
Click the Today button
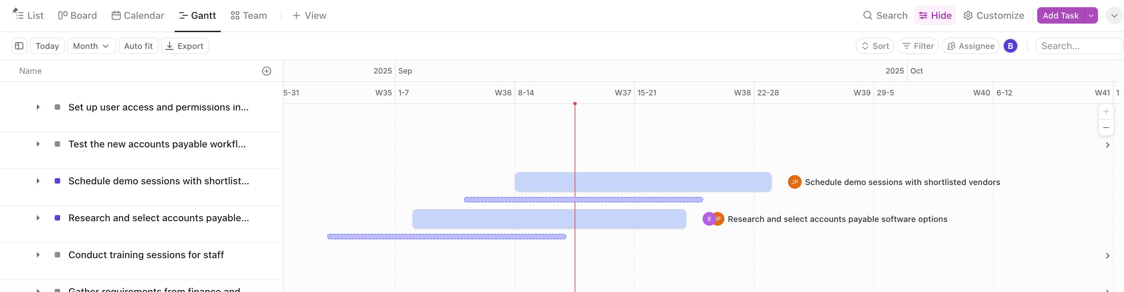pos(47,45)
